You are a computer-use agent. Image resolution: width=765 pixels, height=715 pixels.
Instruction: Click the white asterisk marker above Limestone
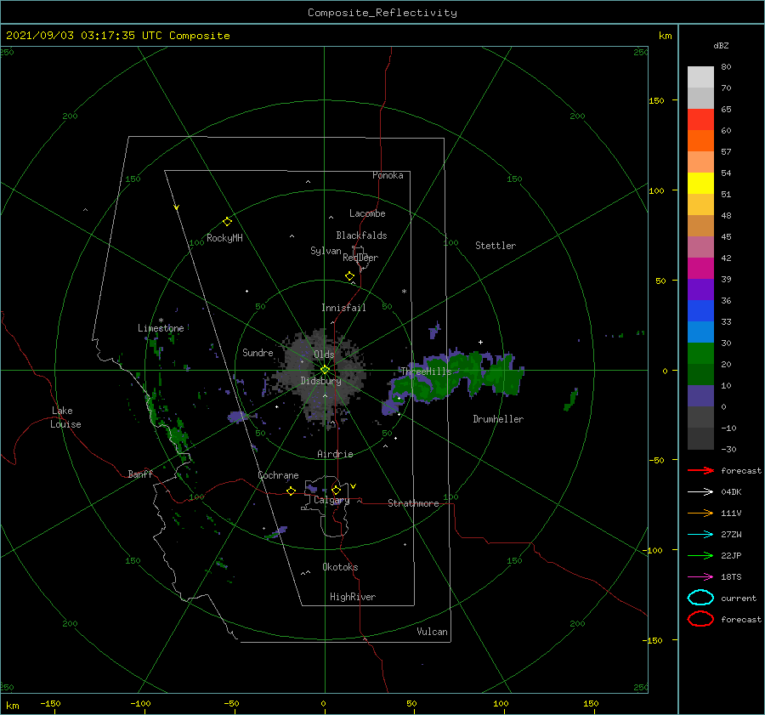(161, 321)
